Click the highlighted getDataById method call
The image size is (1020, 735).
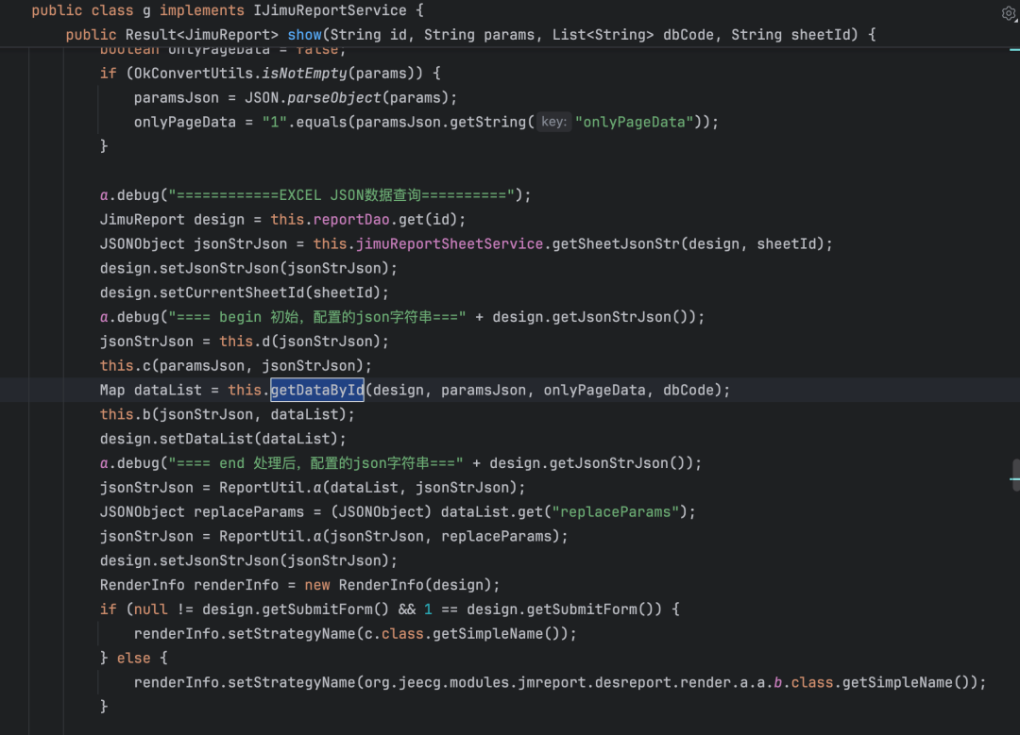point(316,390)
